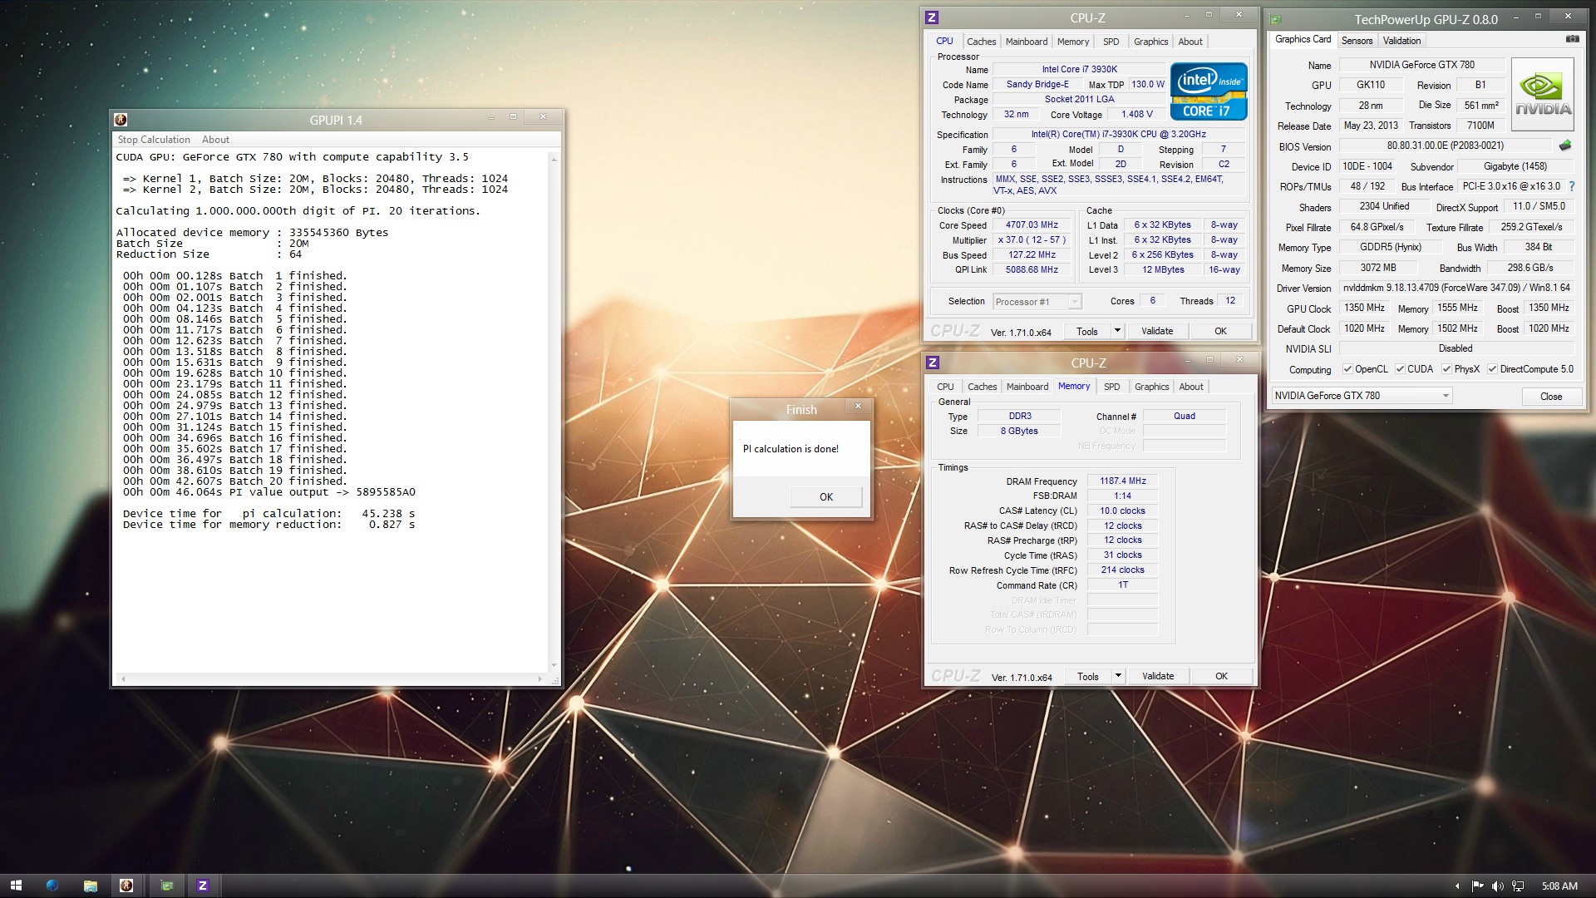
Task: Click the GPUPI title bar app icon
Action: tap(121, 120)
